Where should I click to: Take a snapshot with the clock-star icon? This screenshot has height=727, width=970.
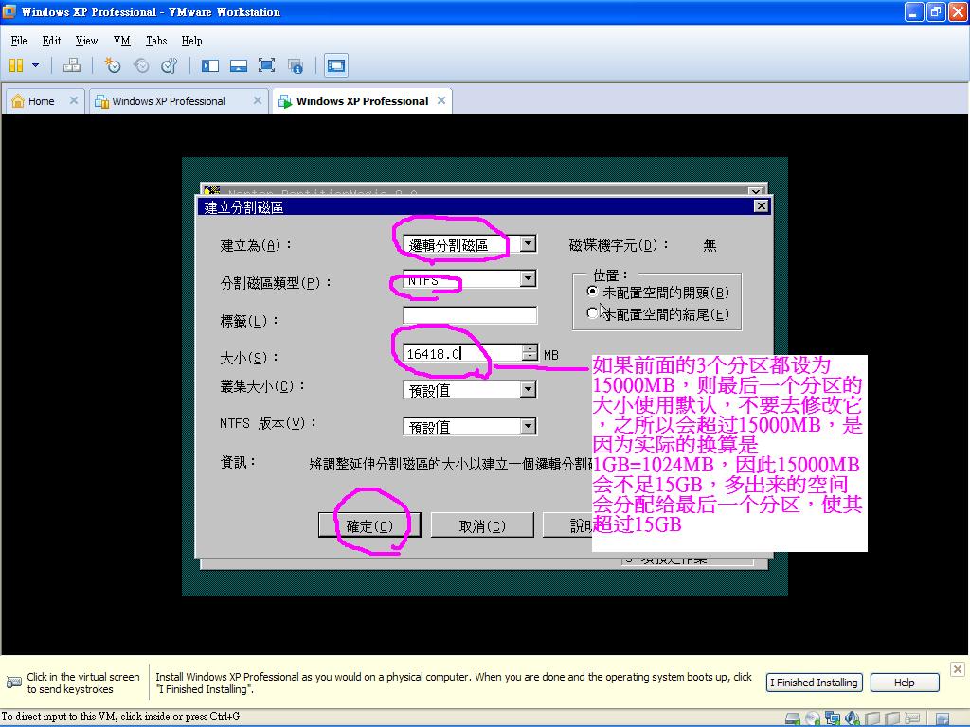pos(112,65)
